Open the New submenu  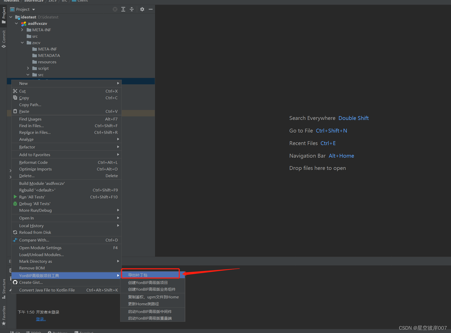point(66,83)
